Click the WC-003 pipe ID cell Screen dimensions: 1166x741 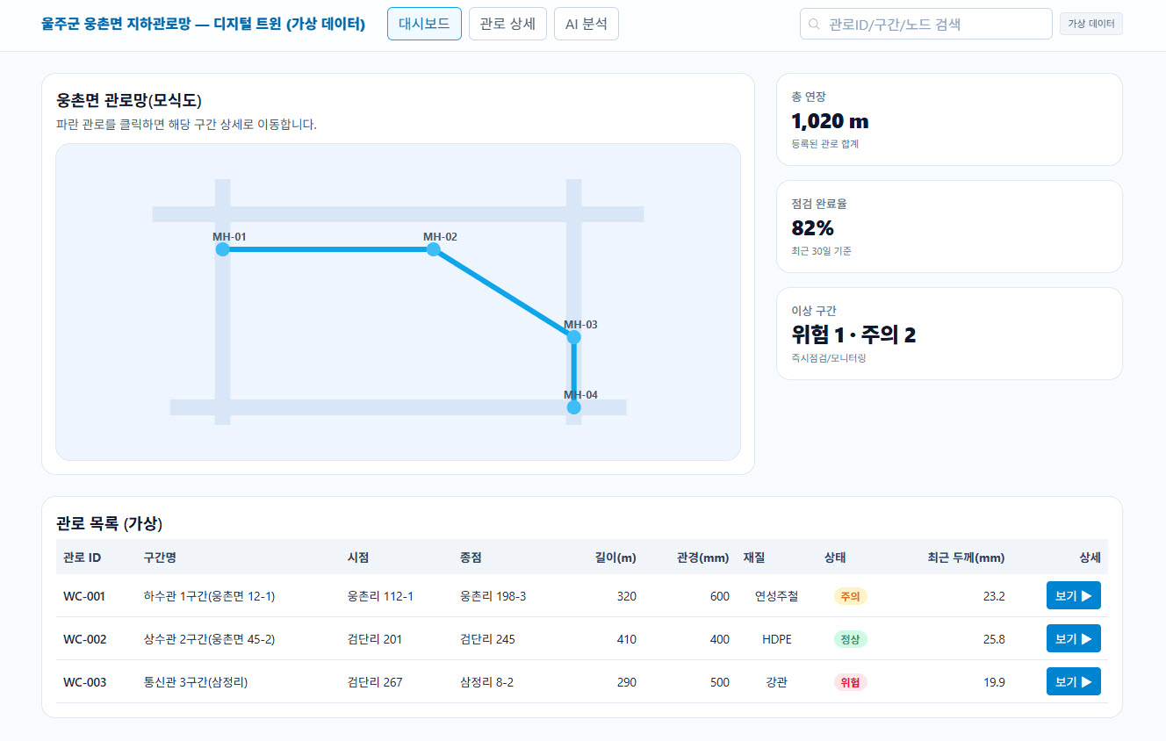pyautogui.click(x=85, y=682)
